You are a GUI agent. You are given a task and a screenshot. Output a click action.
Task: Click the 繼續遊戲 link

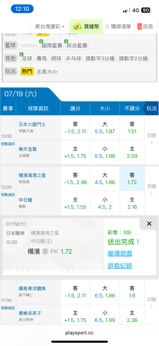click(120, 253)
